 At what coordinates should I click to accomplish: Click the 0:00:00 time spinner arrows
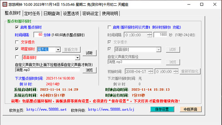tap(176, 72)
